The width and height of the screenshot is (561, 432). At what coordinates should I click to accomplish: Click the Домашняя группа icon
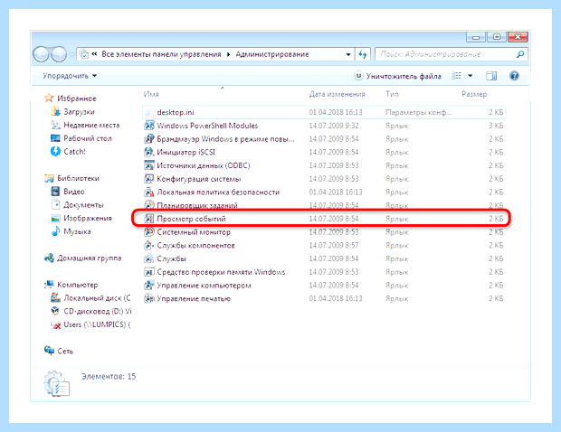tap(49, 258)
